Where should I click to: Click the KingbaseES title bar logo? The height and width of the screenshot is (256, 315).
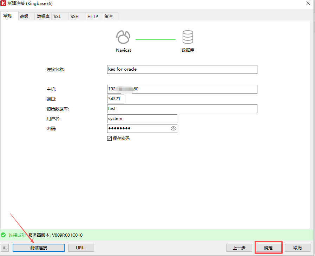pyautogui.click(x=3, y=3)
